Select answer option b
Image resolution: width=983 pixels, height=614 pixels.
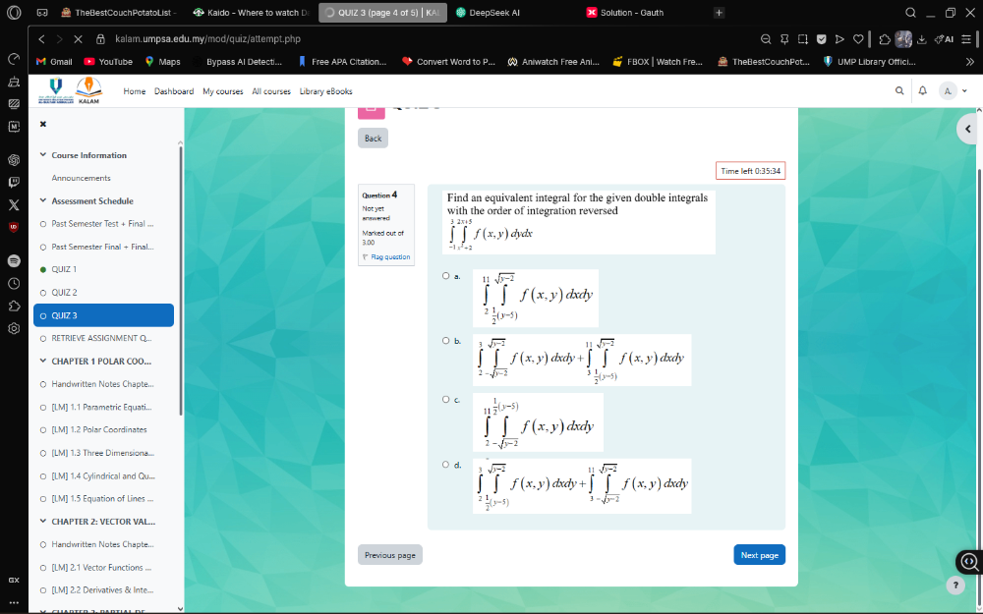pyautogui.click(x=445, y=340)
